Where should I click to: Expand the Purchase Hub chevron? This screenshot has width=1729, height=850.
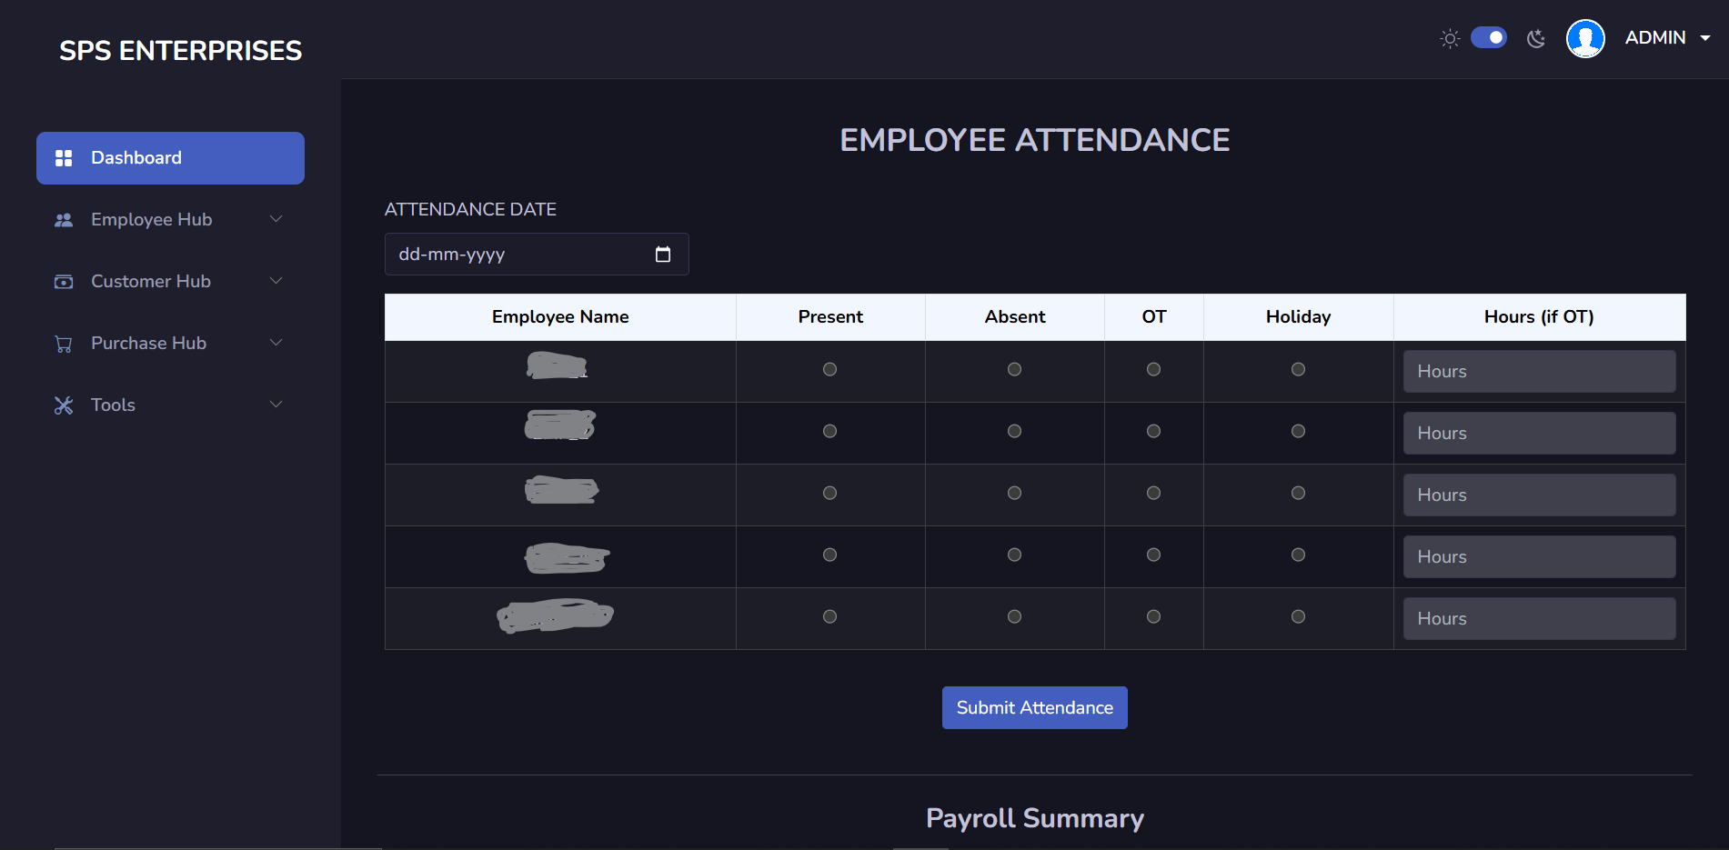pyautogui.click(x=276, y=343)
